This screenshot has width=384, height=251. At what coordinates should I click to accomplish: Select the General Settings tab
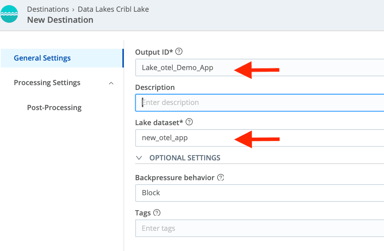point(42,58)
